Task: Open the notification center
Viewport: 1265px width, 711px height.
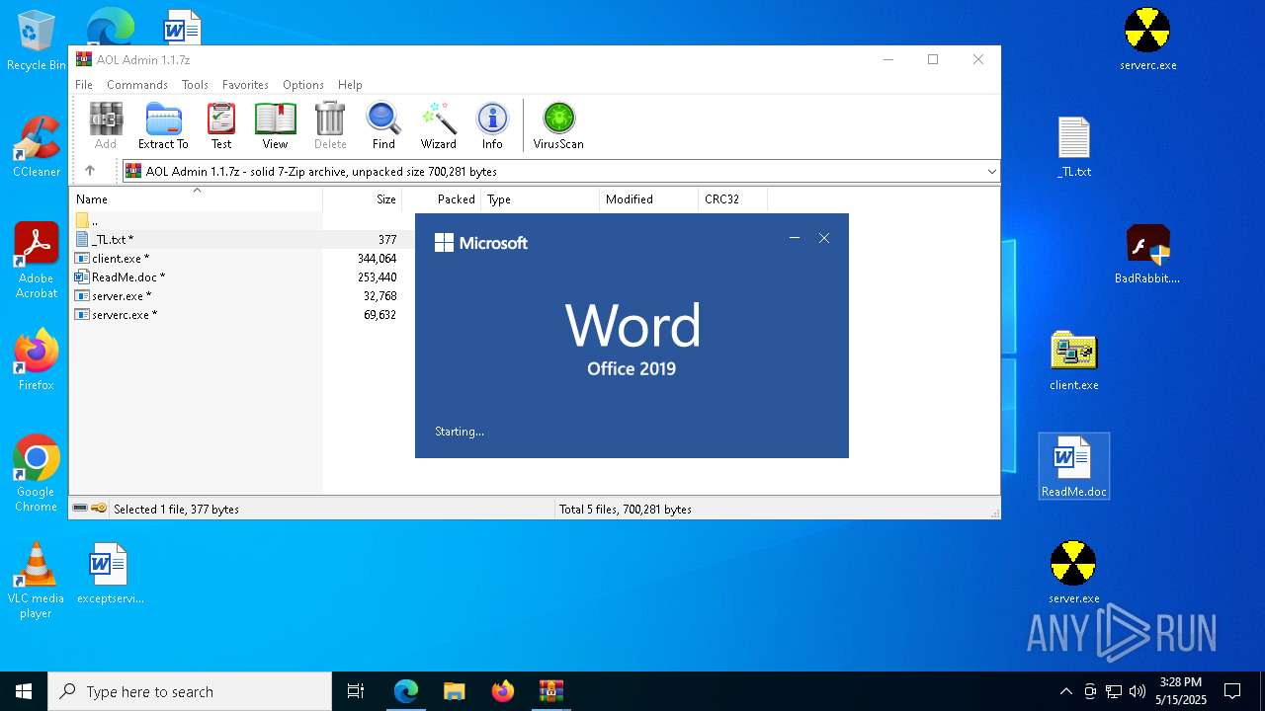Action: [1232, 691]
